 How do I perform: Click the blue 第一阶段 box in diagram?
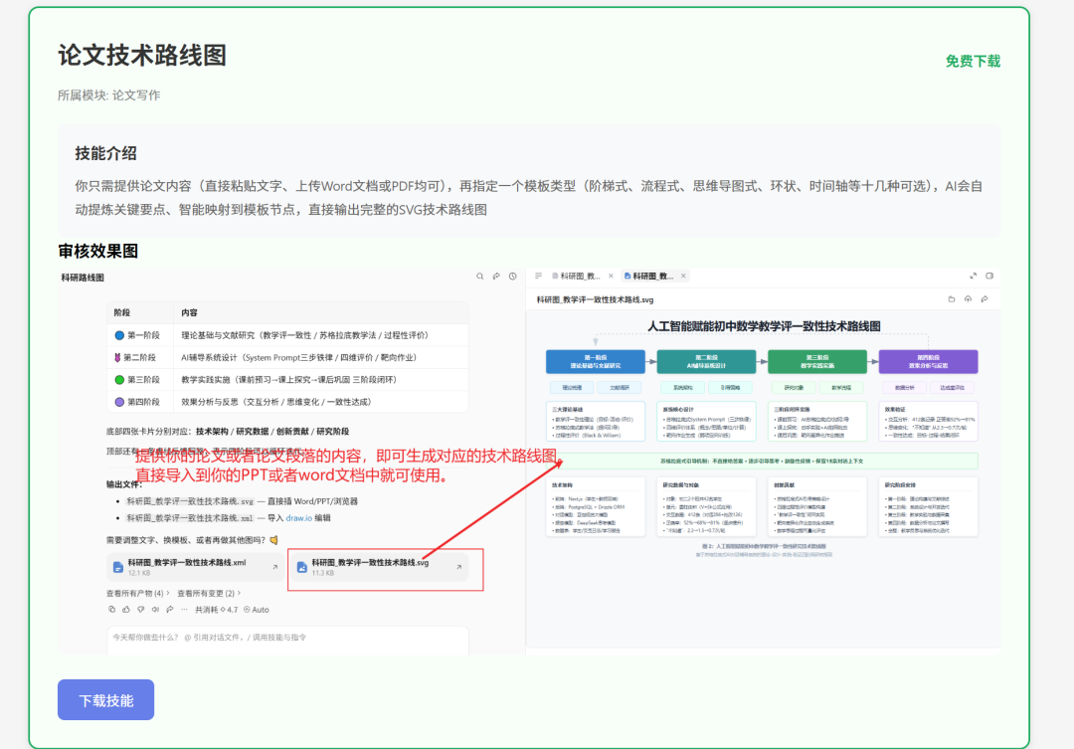596,362
